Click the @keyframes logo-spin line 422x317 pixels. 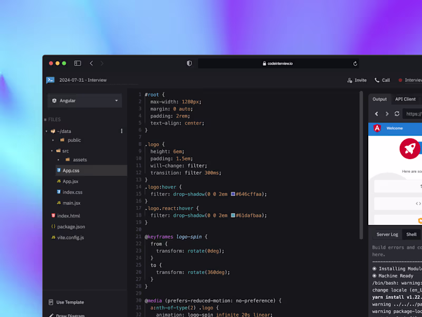(x=176, y=237)
